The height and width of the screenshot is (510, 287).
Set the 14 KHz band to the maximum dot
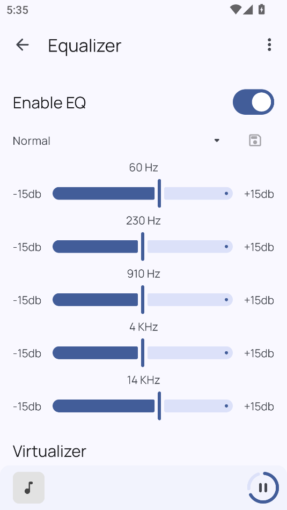pos(226,406)
